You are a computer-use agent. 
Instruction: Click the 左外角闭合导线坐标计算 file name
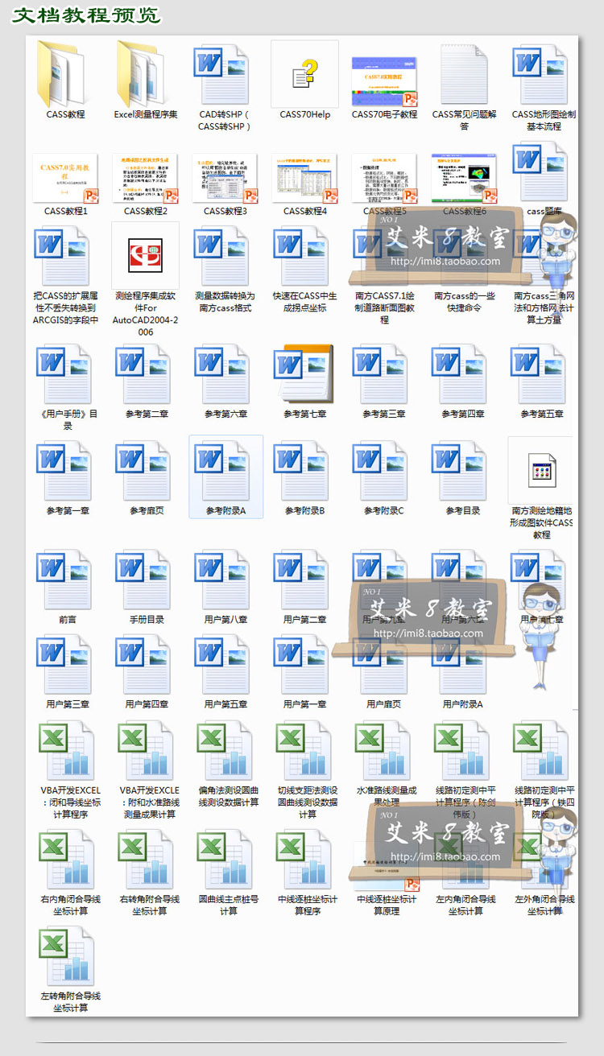pos(545,905)
